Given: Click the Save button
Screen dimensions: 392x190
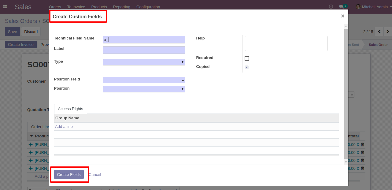Looking at the screenshot, I should click(13, 32).
